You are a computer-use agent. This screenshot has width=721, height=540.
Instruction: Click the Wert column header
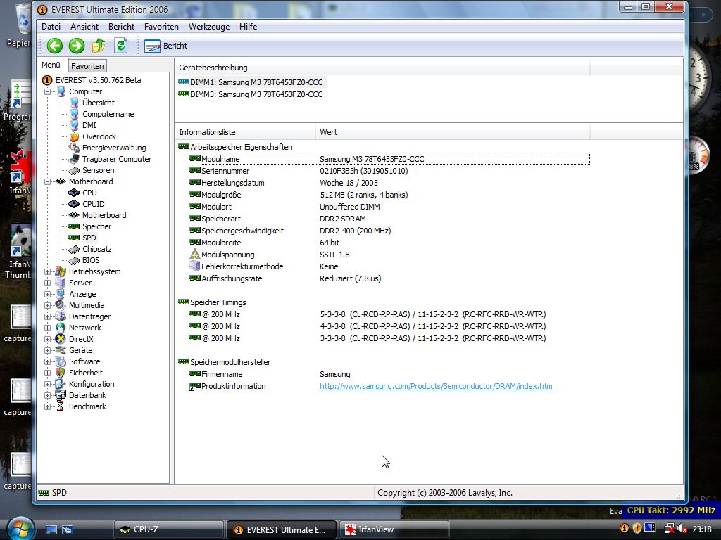pos(453,132)
